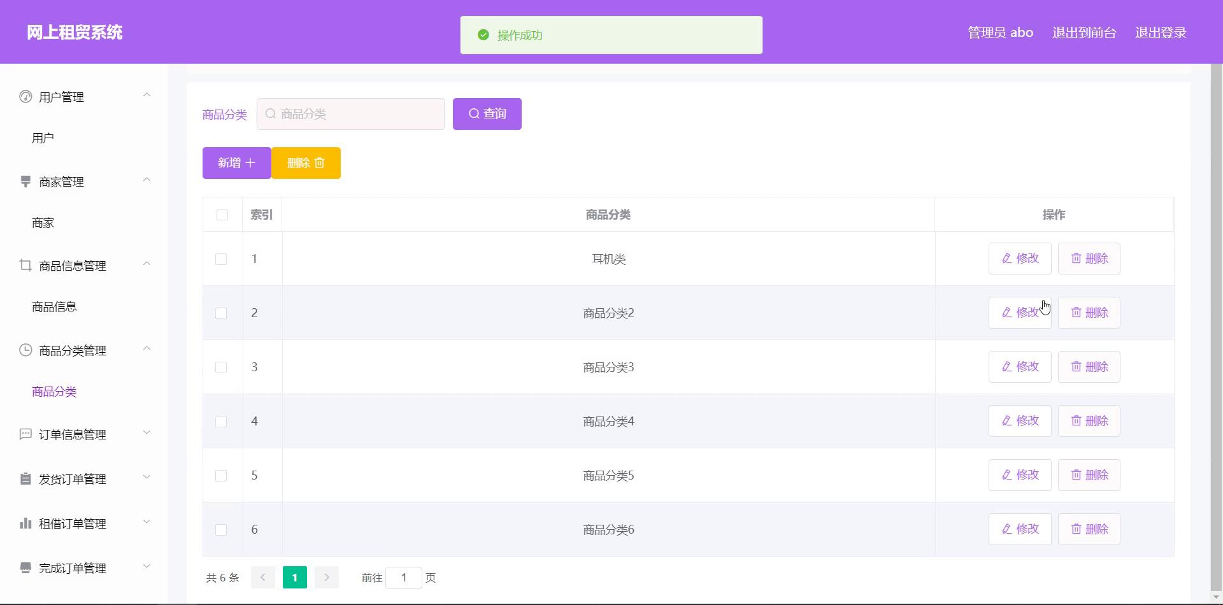The height and width of the screenshot is (605, 1223).
Task: Check the select-all checkbox in table header
Action: tap(222, 215)
